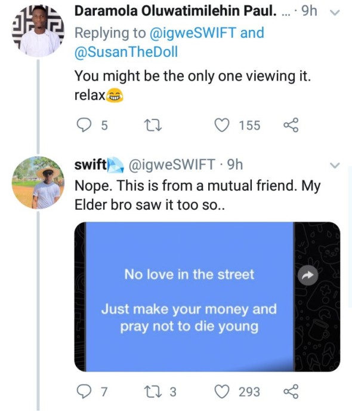View swift's profile avatar with hat

coord(38,183)
